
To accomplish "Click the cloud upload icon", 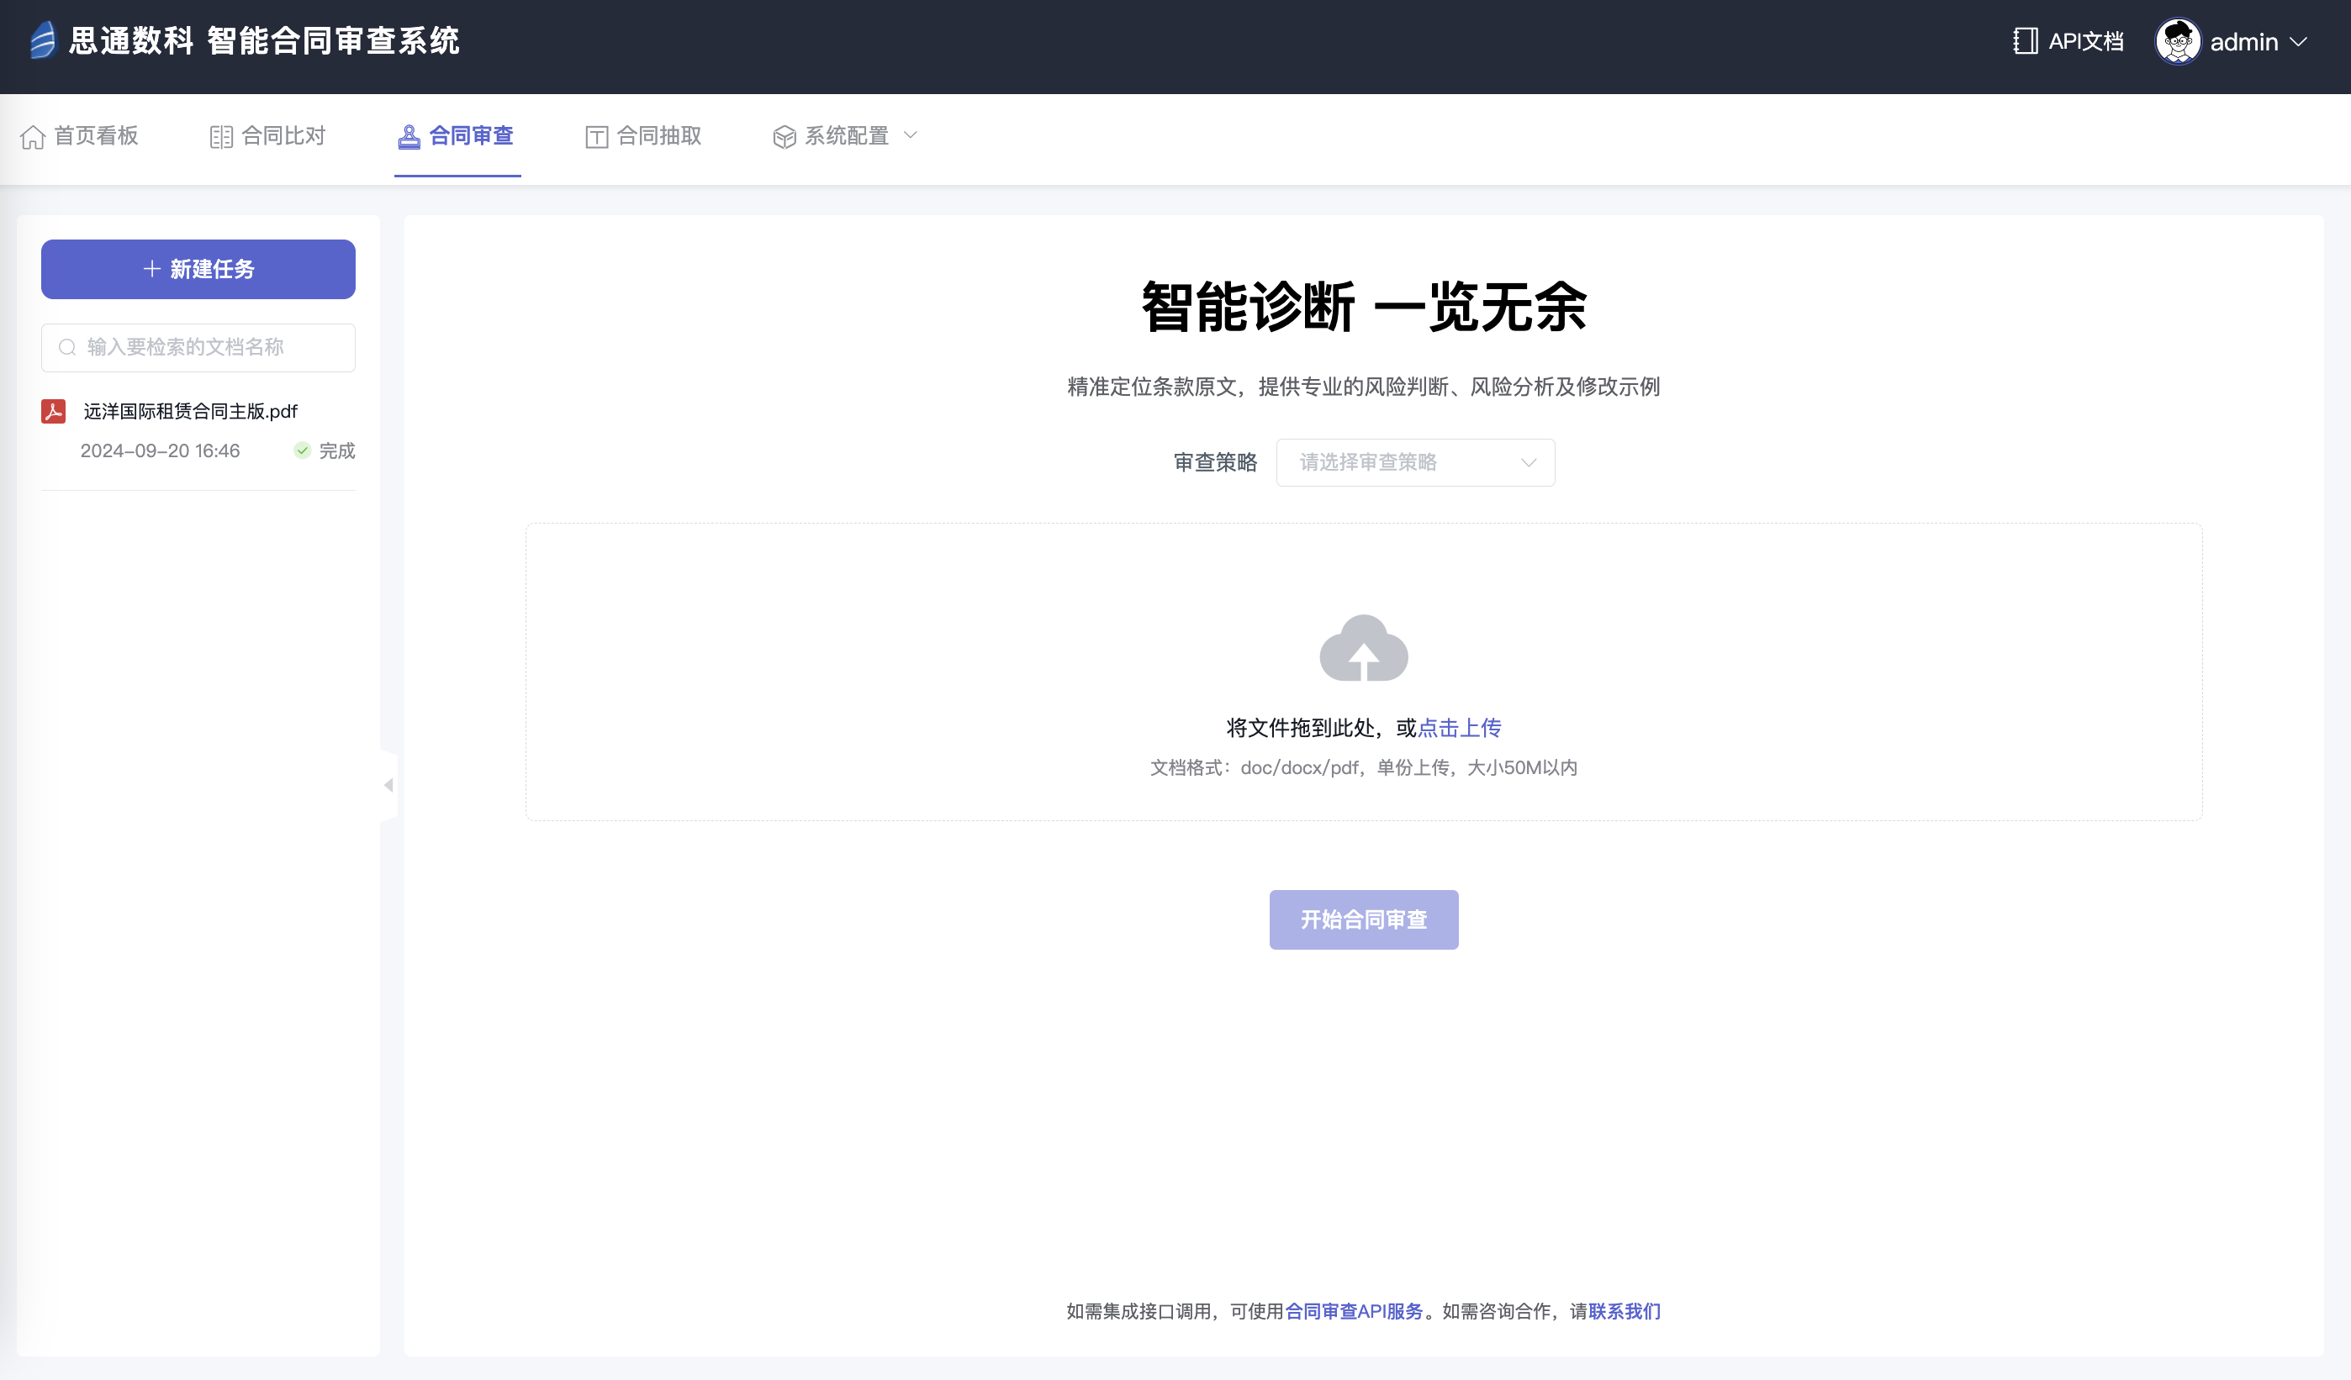I will click(x=1363, y=648).
